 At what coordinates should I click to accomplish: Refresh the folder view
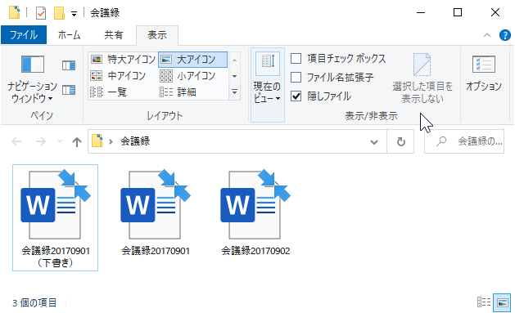pyautogui.click(x=400, y=142)
